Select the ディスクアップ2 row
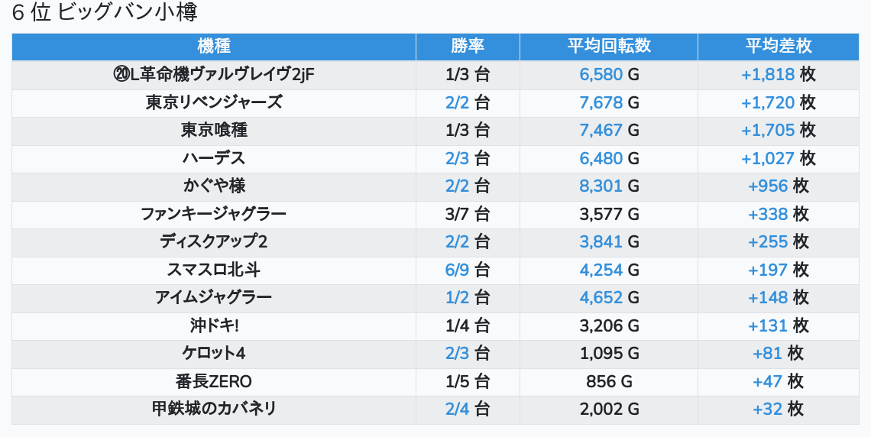 tap(214, 241)
